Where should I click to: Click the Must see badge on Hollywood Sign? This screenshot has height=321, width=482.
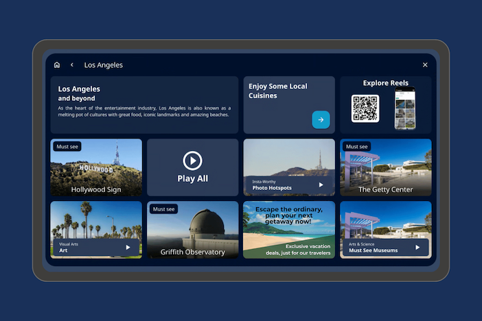(x=68, y=147)
